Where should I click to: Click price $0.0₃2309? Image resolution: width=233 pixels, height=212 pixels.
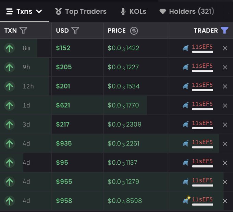coord(124,125)
